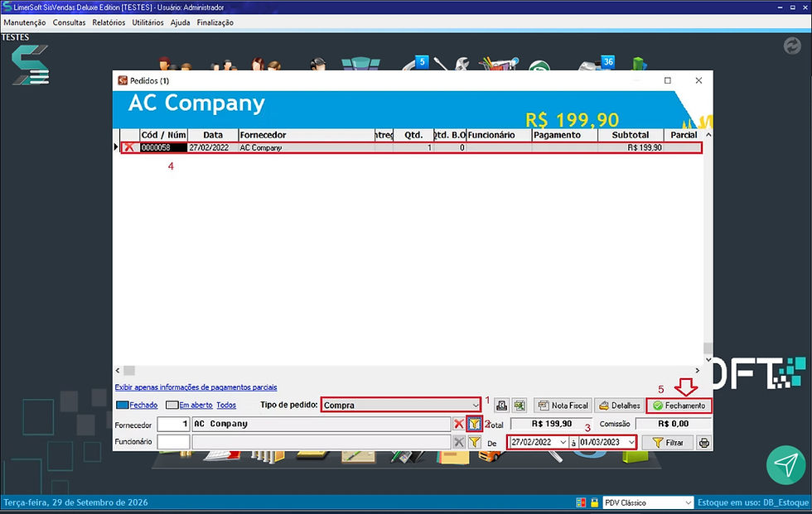The height and width of the screenshot is (514, 812).
Task: Click the Fornecedor yellow funnel filter icon
Action: click(x=474, y=425)
